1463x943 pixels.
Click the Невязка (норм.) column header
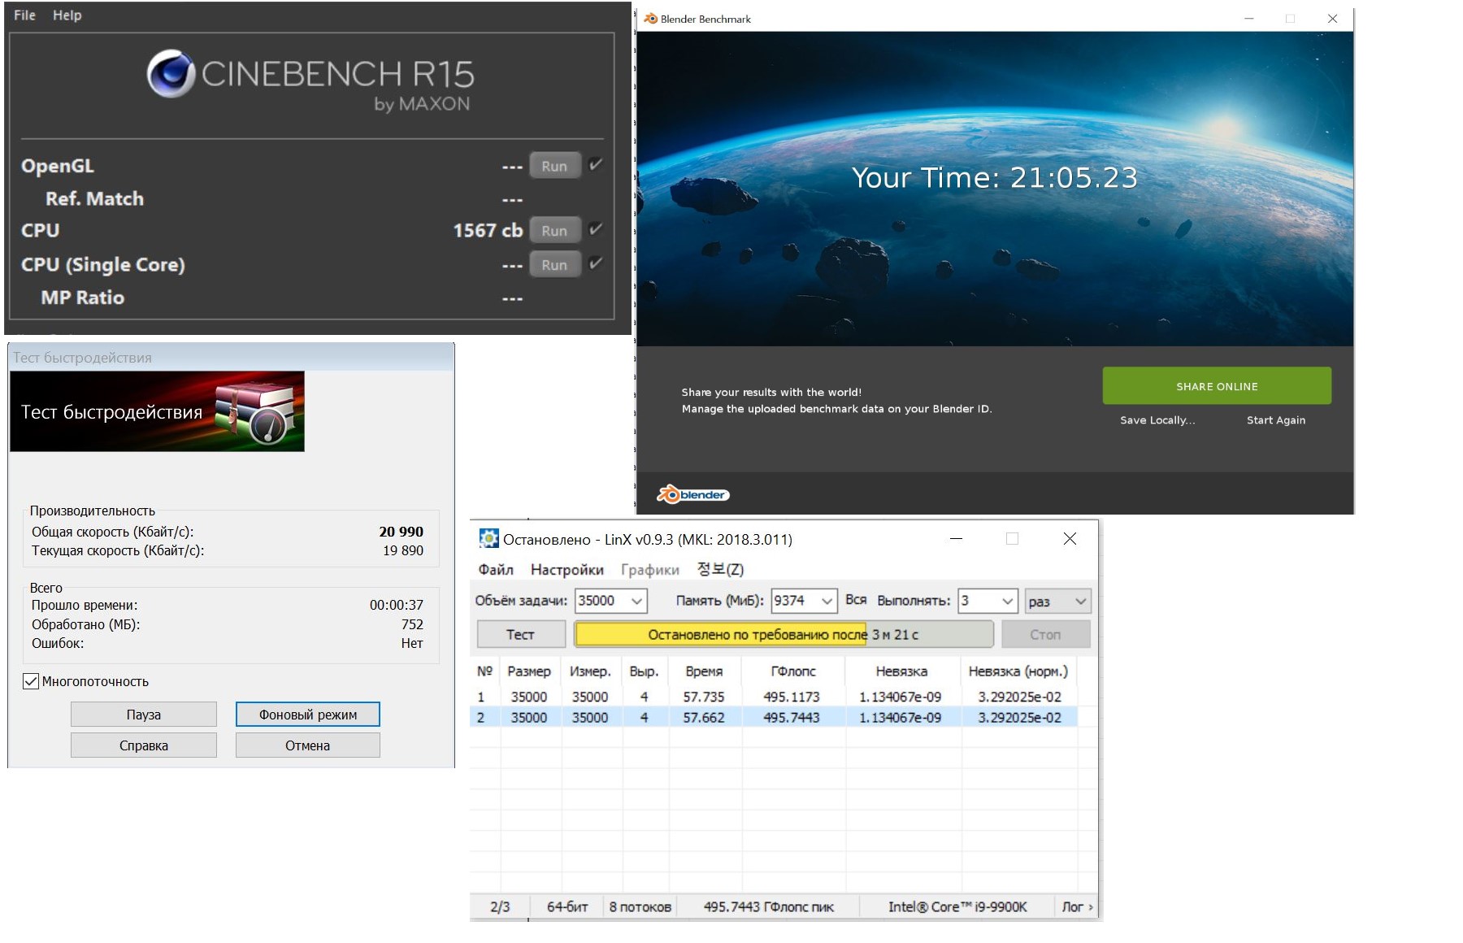(x=1018, y=671)
